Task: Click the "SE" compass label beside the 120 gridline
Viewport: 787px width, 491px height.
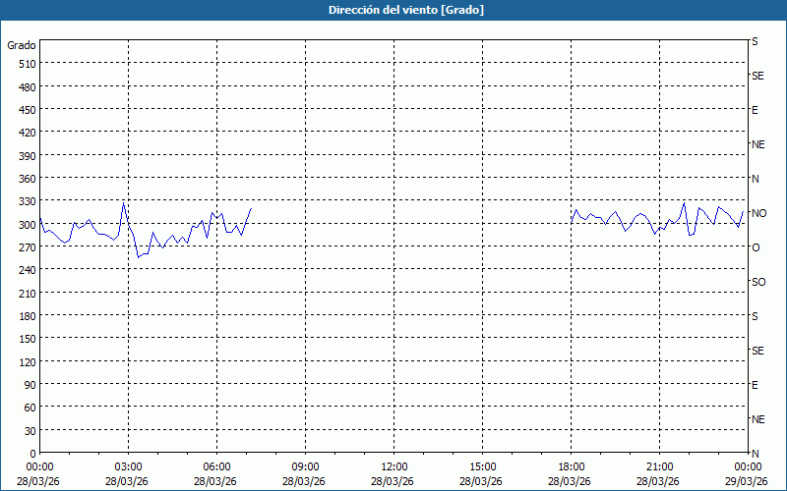Action: tap(757, 351)
